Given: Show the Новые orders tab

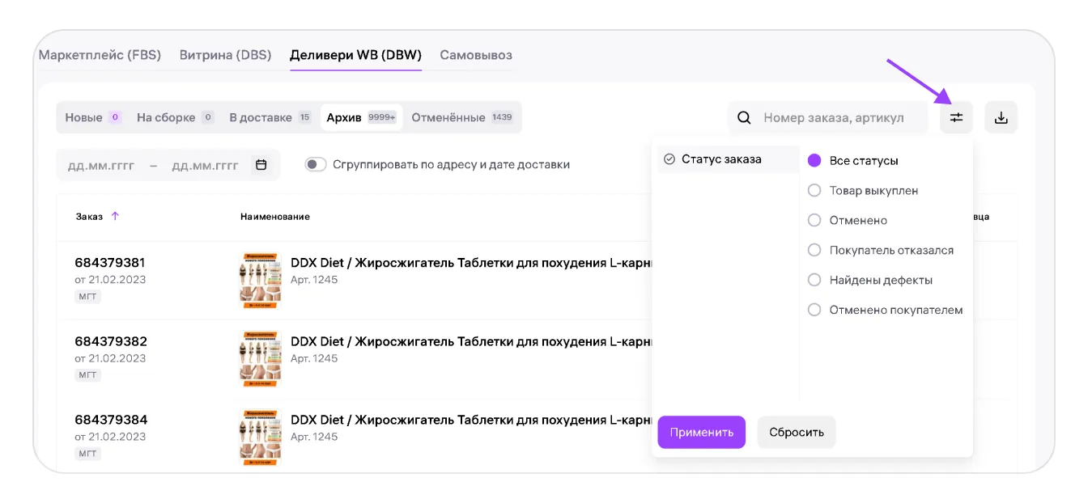Looking at the screenshot, I should [93, 117].
